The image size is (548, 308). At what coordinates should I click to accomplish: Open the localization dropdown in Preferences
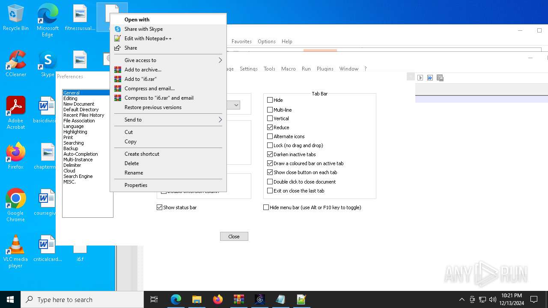[x=236, y=105]
